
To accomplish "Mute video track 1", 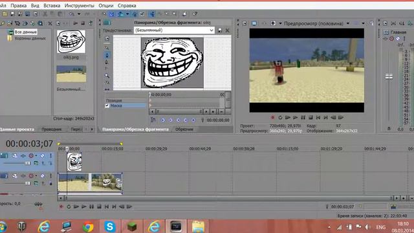I will pos(43,155).
